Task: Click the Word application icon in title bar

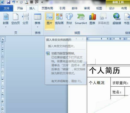Action: point(2,2)
